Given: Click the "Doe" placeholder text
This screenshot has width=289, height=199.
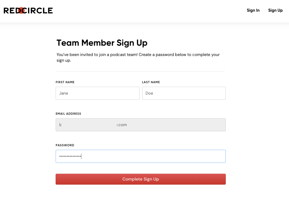Looking at the screenshot, I should point(149,93).
